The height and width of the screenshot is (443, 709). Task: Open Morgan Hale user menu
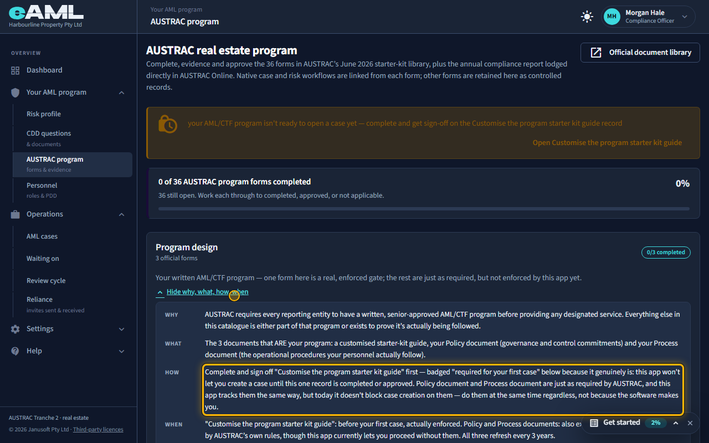tap(649, 17)
